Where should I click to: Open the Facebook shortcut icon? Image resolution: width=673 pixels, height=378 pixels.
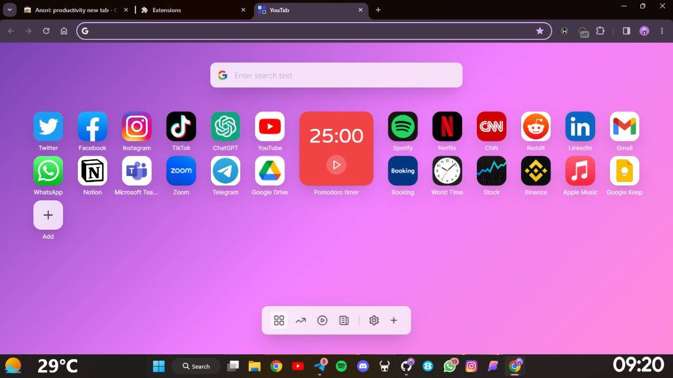click(x=93, y=126)
